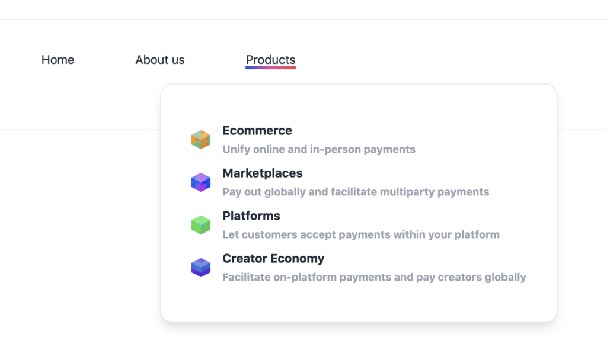Open the Marketplaces heading link
Screen dimensions: 607x357
point(263,173)
